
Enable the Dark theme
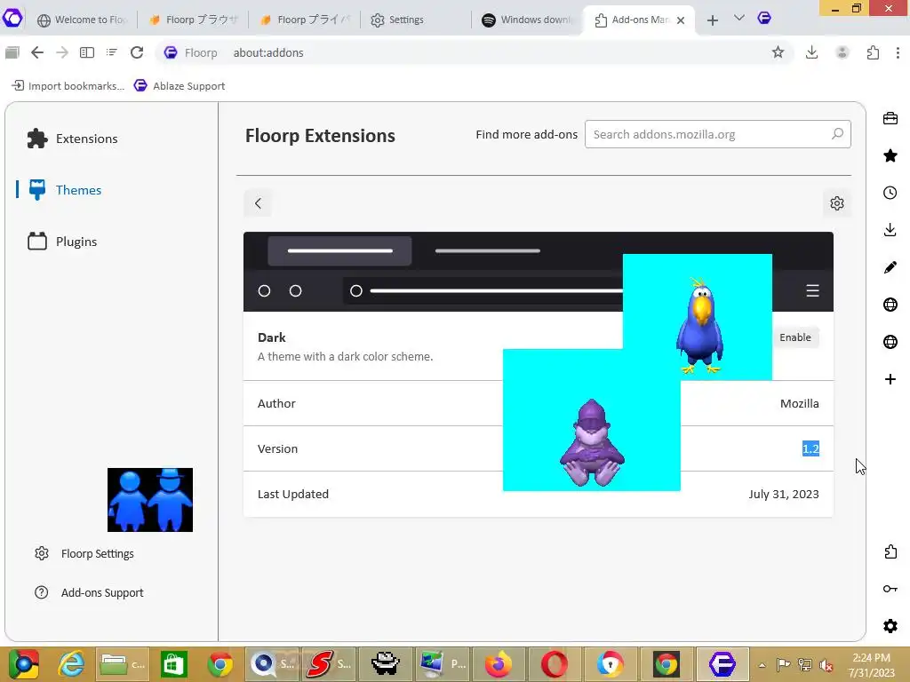pos(795,337)
